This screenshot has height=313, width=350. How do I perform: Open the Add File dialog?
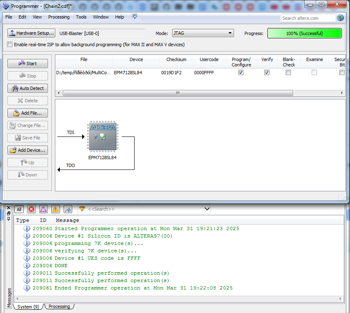coord(28,113)
